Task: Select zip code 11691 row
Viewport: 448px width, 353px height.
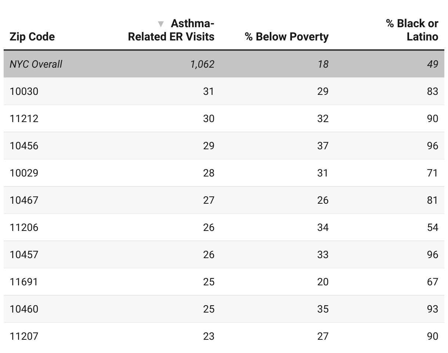Action: [24, 282]
